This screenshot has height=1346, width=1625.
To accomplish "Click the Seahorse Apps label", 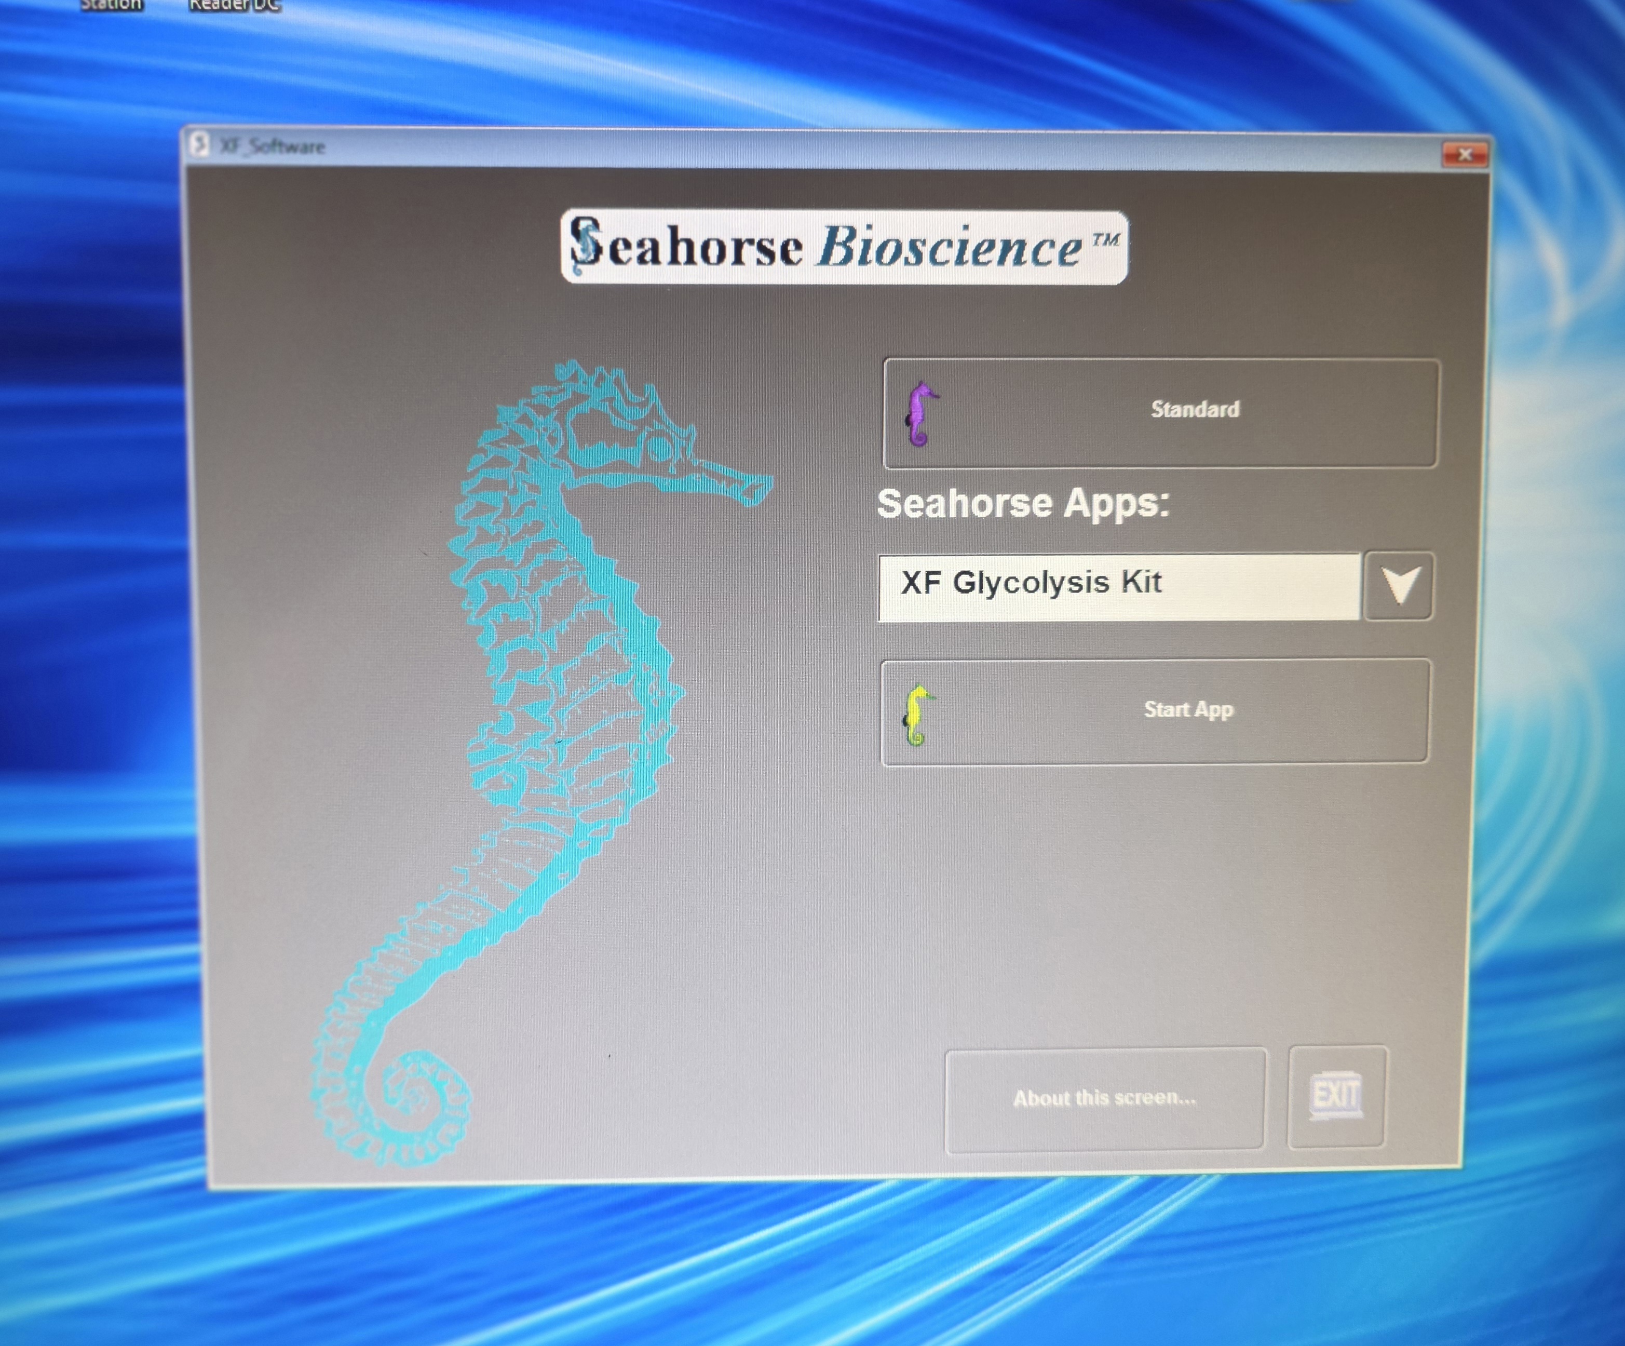I will (1023, 504).
